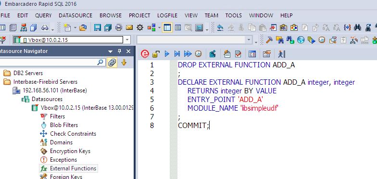Click the red Embarcadero 'e' icon
Image resolution: width=377 pixels, height=179 pixels.
pos(145,54)
